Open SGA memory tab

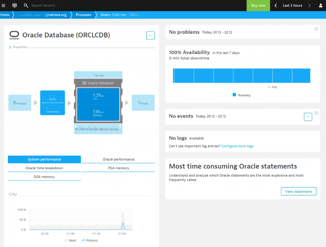click(44, 177)
